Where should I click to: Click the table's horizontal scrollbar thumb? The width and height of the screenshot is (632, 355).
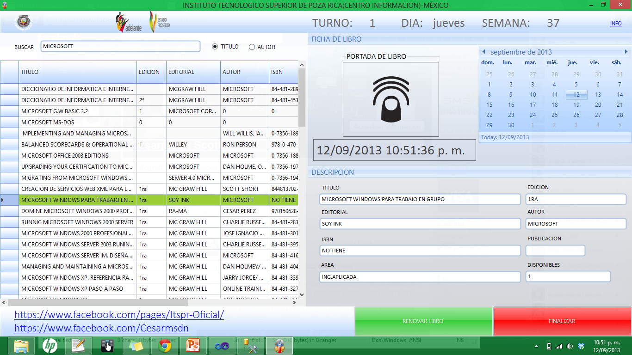pos(98,303)
